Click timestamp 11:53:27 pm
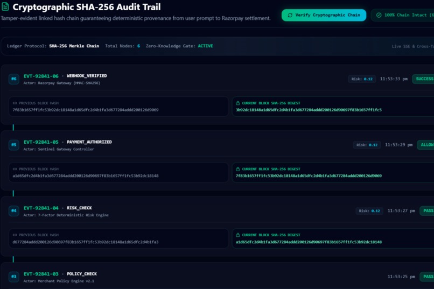Image resolution: width=434 pixels, height=289 pixels. point(401,211)
